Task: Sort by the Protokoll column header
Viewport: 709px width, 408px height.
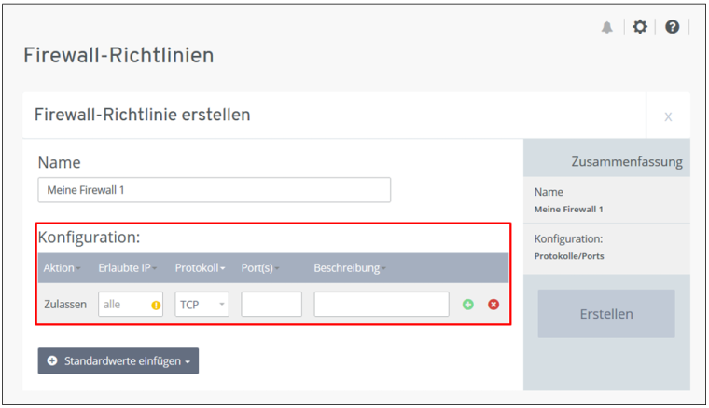Action: click(x=200, y=268)
